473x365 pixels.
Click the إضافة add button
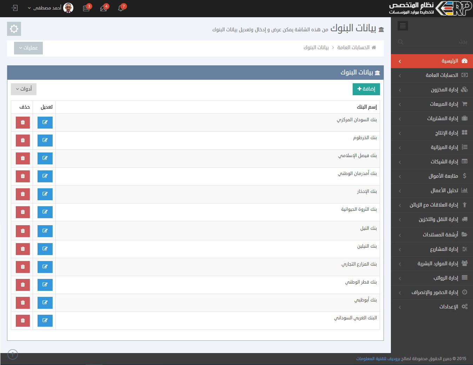point(366,89)
